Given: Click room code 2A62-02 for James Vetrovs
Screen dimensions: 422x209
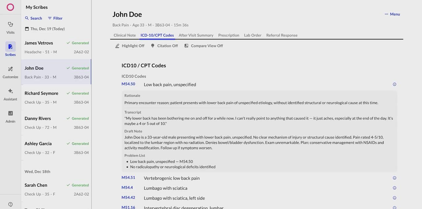Looking at the screenshot, I should pos(81,52).
